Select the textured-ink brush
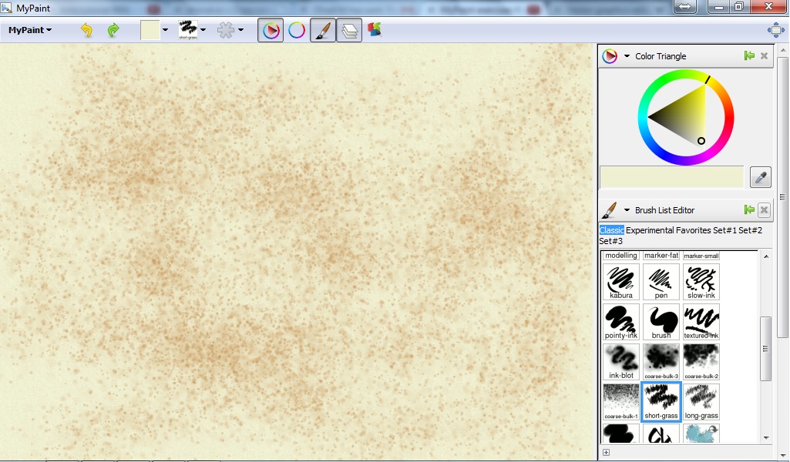Image resolution: width=790 pixels, height=462 pixels. tap(701, 322)
